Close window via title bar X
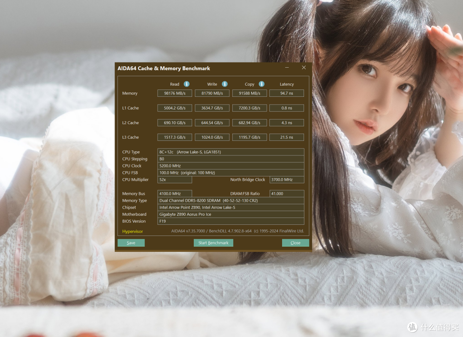Viewport: 463px width, 337px height. pos(304,68)
